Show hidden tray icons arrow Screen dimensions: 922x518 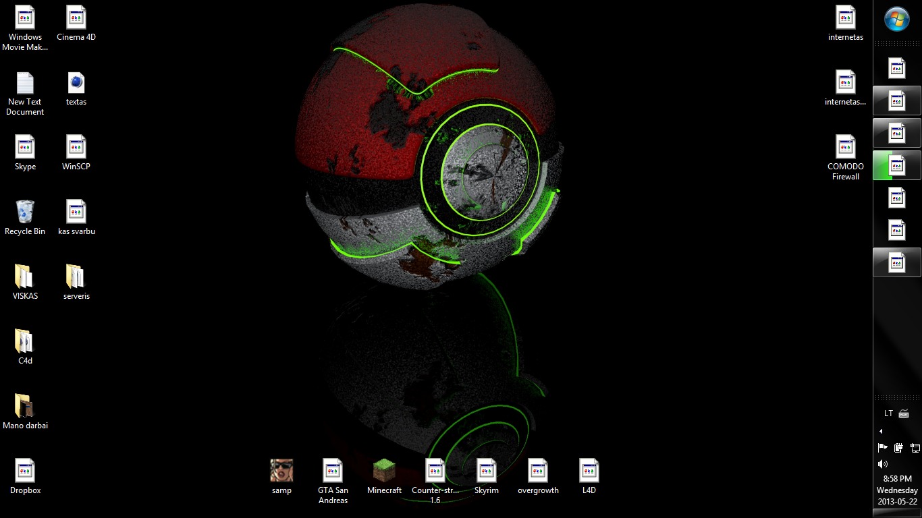[881, 431]
